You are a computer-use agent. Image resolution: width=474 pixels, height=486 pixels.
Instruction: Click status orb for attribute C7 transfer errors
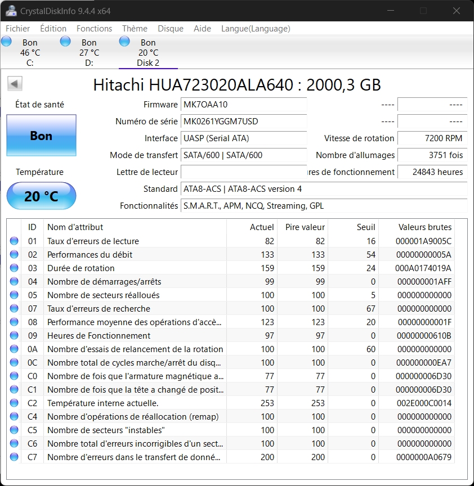[x=14, y=457]
